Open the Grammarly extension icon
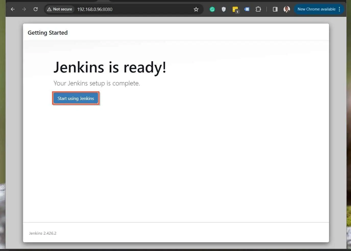This screenshot has width=351, height=251. coord(212,9)
